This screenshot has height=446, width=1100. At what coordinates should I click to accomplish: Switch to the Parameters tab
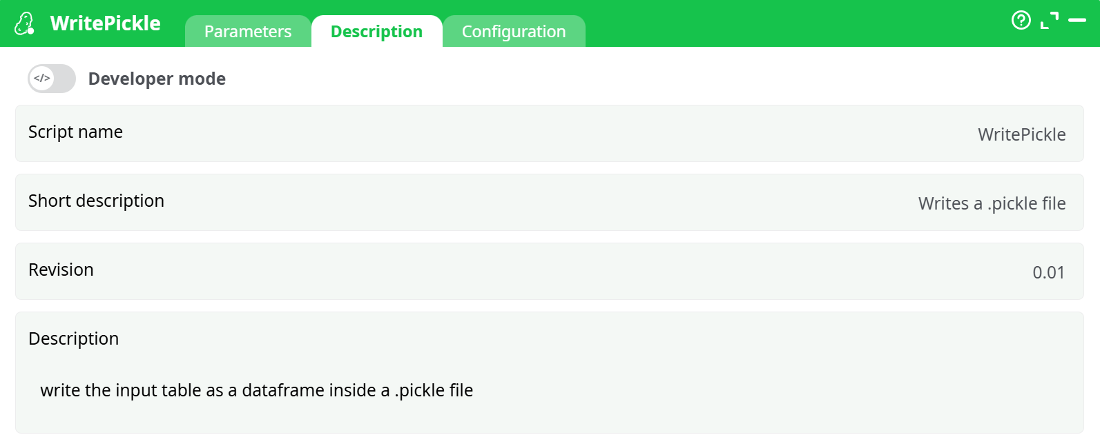(x=247, y=31)
